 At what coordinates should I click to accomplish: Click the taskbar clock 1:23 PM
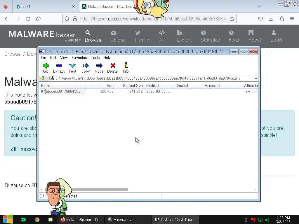(283, 220)
